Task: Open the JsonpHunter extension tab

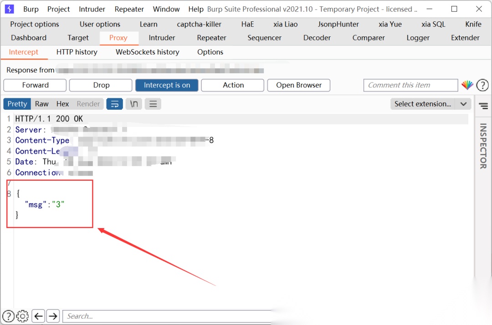Action: pos(338,24)
